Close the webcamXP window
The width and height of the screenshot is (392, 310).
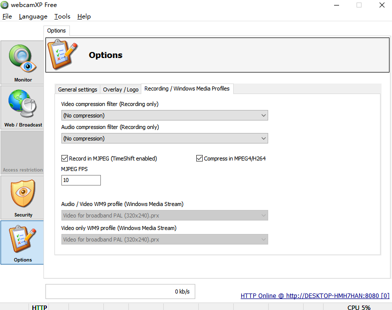point(382,5)
